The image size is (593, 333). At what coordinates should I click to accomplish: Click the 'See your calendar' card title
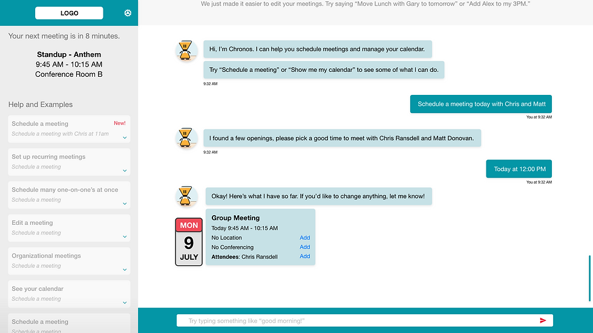(38, 289)
